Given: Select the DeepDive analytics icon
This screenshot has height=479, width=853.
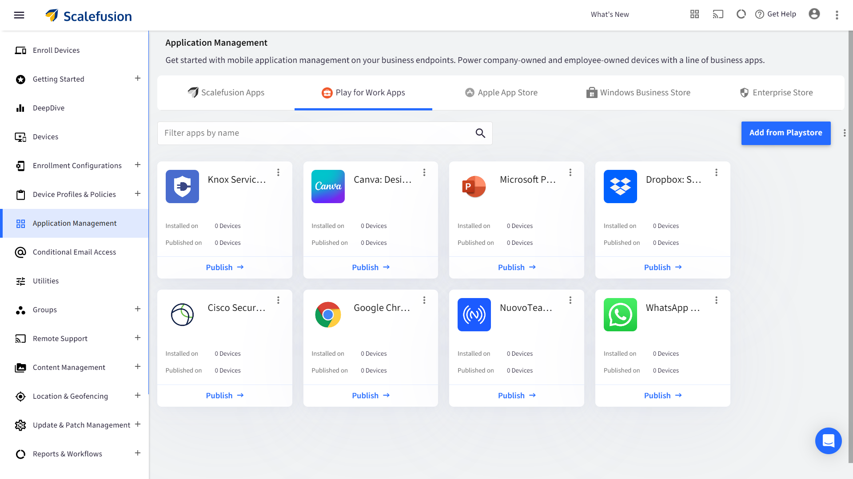Looking at the screenshot, I should pos(20,108).
